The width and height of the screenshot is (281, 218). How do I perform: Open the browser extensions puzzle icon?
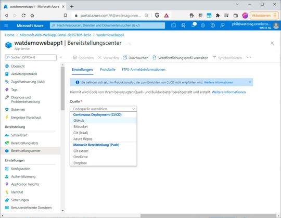pyautogui.click(x=218, y=16)
